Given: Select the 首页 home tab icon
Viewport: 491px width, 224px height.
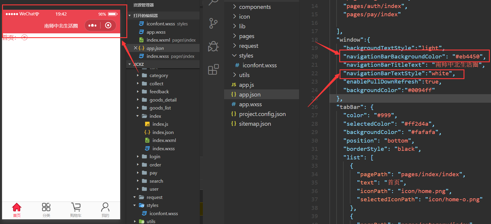Looking at the screenshot, I should click(17, 207).
